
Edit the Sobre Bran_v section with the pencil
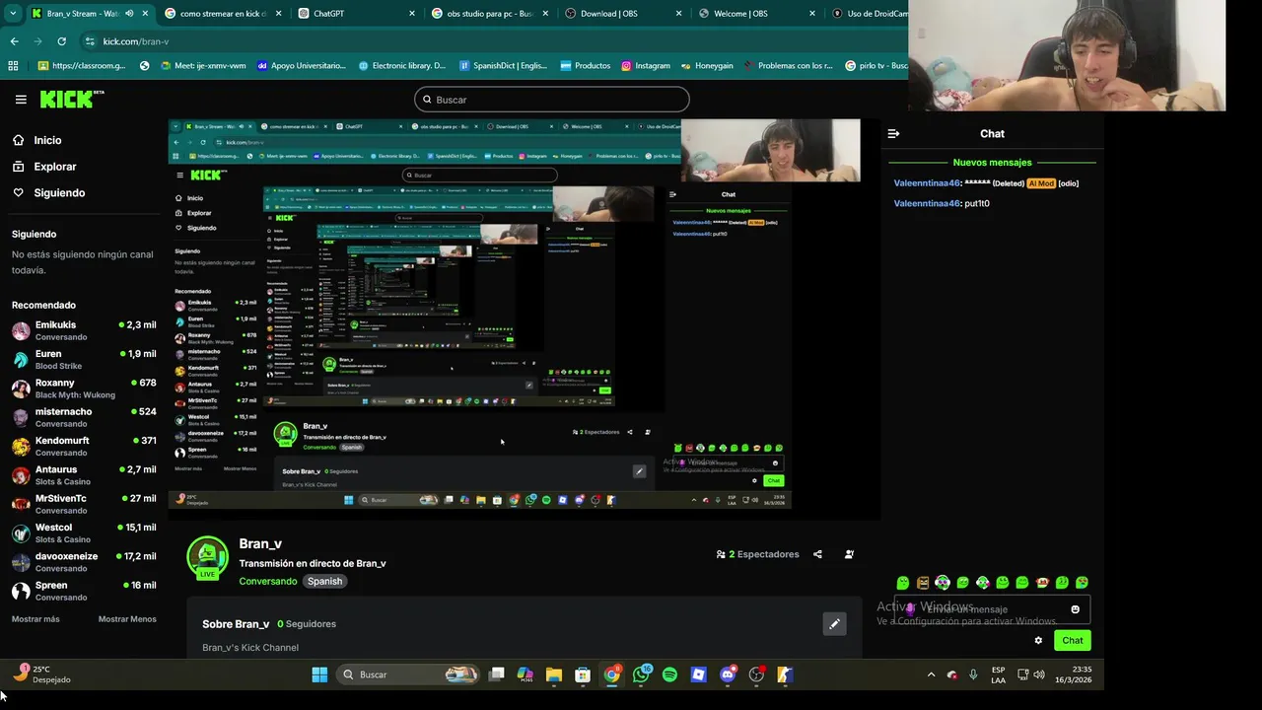(x=834, y=624)
